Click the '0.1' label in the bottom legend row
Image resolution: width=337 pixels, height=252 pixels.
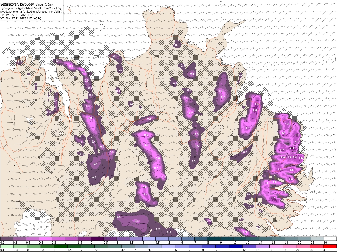[2, 250]
